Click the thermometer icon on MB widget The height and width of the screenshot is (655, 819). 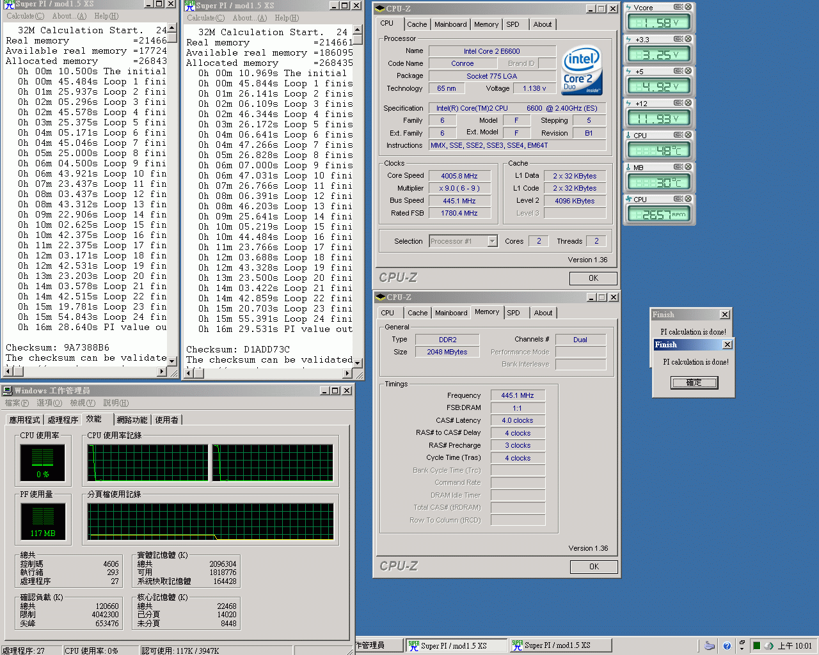[x=628, y=167]
